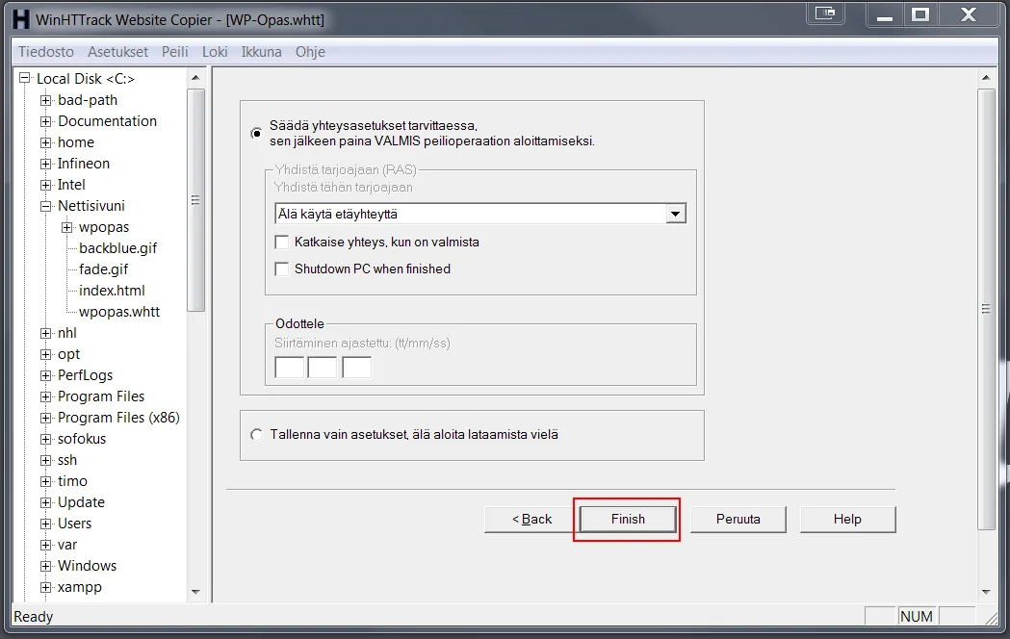Click the seconds schedule input field
The height and width of the screenshot is (639, 1010).
click(x=356, y=368)
